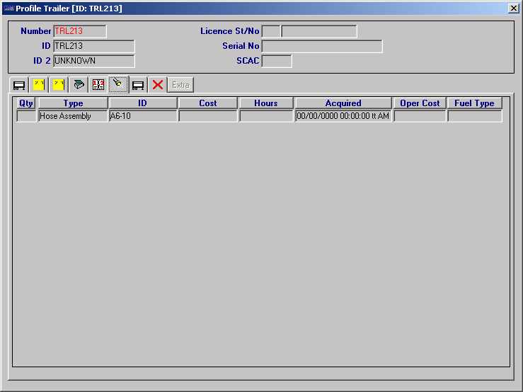Click the Hours column header
Image resolution: width=523 pixels, height=392 pixels.
click(x=266, y=103)
